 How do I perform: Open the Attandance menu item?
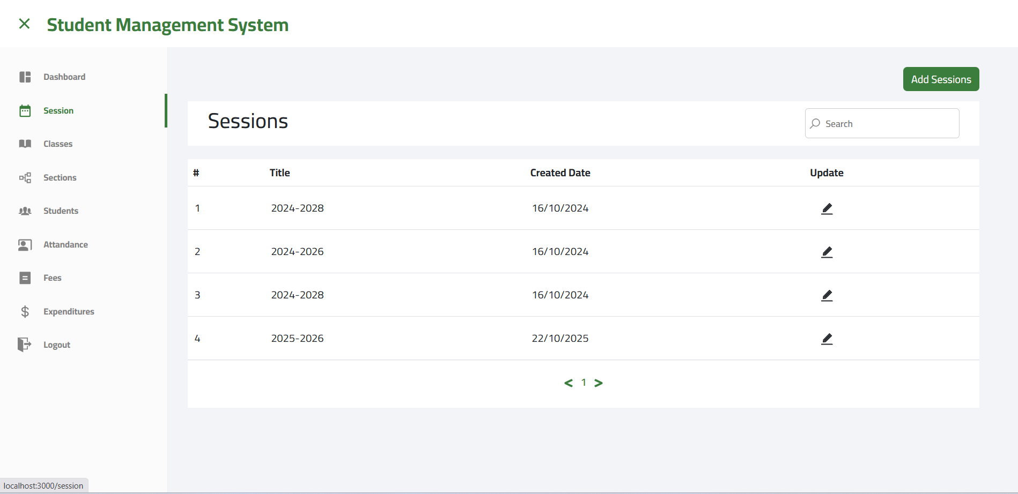65,245
